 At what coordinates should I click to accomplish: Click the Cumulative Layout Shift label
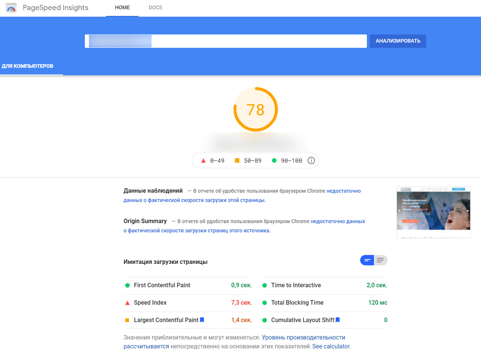click(303, 320)
